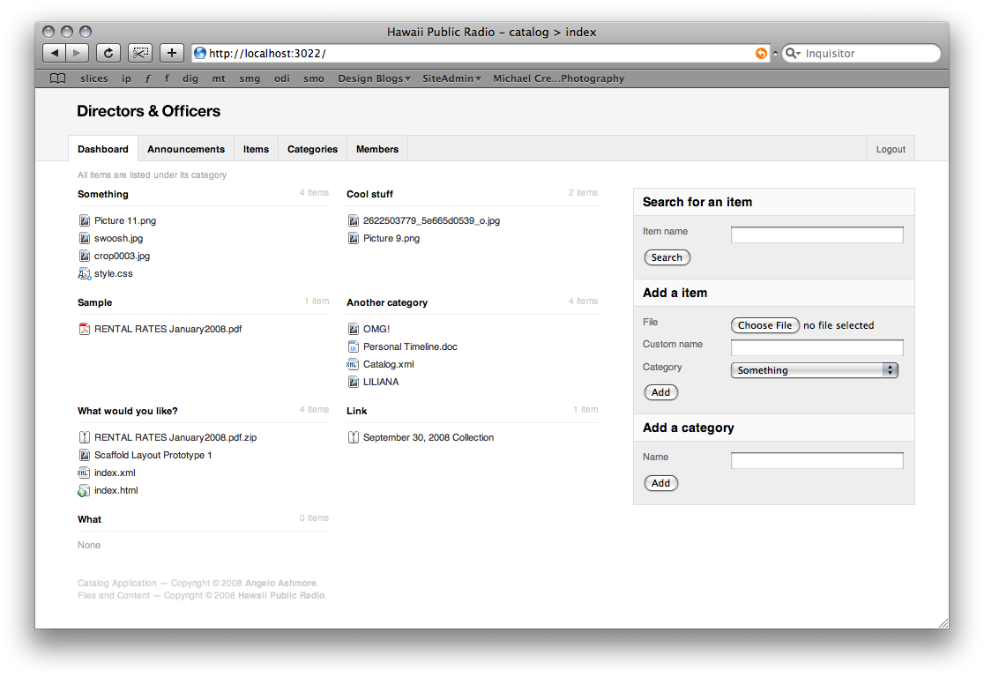Click the HTML file icon next to index.html
Viewport: 984px width, 677px height.
(84, 490)
